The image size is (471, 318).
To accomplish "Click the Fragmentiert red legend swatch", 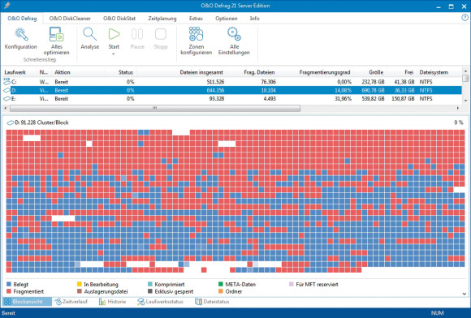I will point(9,291).
